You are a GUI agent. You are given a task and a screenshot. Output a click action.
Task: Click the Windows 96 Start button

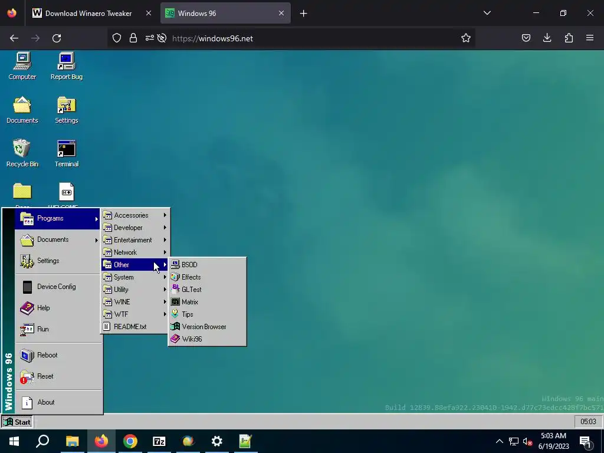17,422
